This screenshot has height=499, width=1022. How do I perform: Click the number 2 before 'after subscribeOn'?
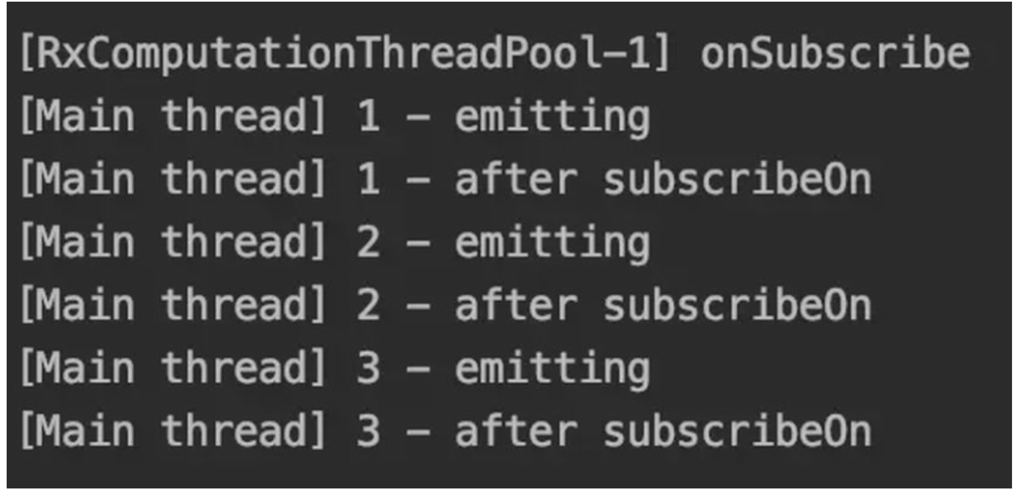368,305
